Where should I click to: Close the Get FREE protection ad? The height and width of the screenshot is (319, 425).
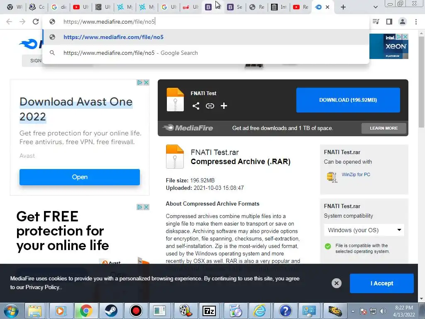[x=147, y=207]
